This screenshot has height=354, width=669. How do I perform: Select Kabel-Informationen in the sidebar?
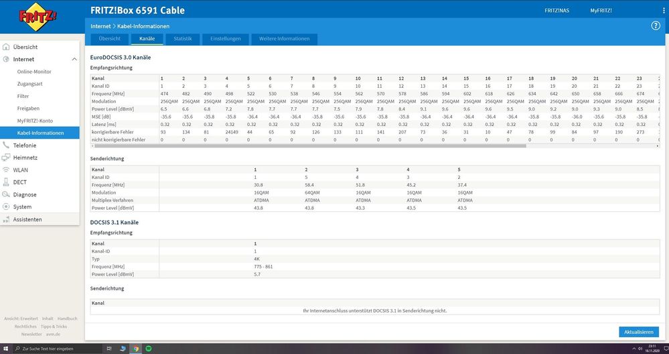click(40, 133)
